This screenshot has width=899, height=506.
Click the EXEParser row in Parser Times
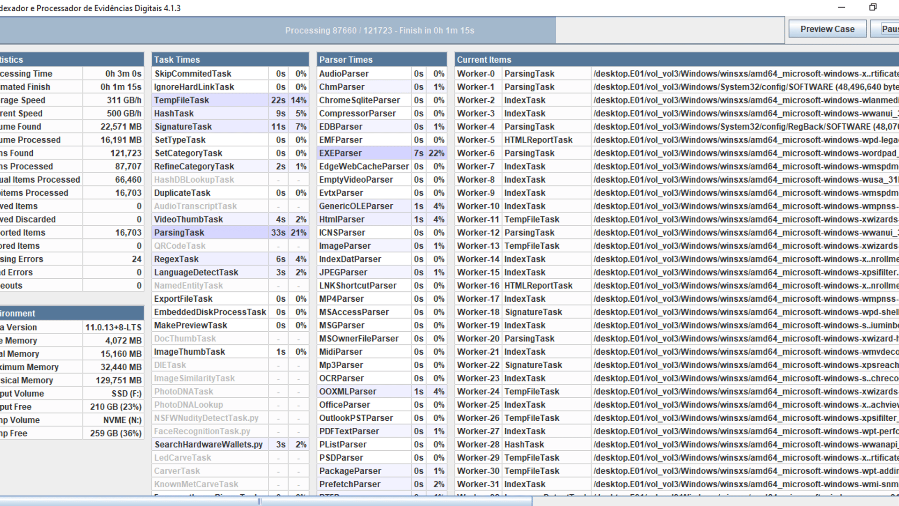[340, 153]
